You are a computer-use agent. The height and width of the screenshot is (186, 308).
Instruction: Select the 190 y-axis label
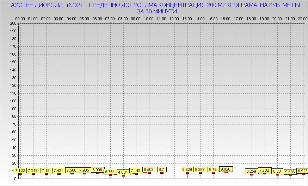click(x=13, y=31)
